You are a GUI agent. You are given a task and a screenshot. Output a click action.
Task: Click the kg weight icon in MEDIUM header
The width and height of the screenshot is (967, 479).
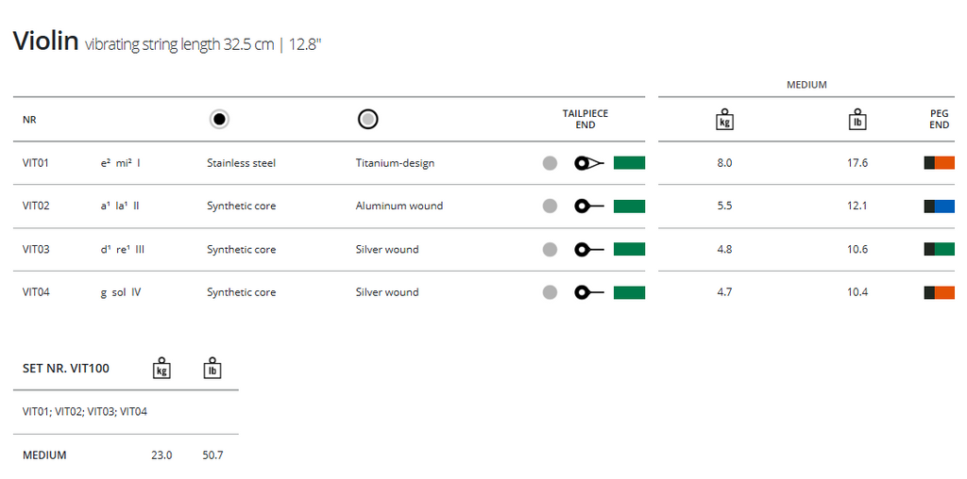pyautogui.click(x=724, y=120)
